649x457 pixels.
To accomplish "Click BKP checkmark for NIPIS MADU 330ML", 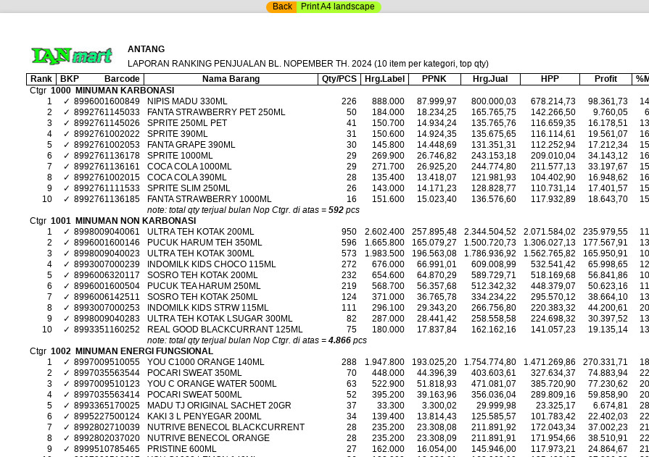I will click(67, 101).
